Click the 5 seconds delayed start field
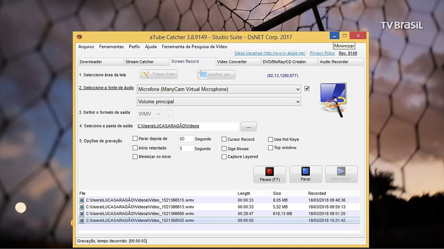Viewport: 444px width, 249px height. [186, 148]
